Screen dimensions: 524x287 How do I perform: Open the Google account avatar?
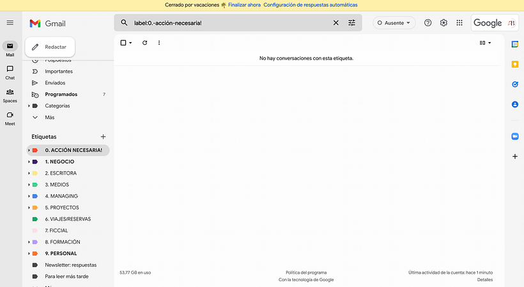coord(511,23)
